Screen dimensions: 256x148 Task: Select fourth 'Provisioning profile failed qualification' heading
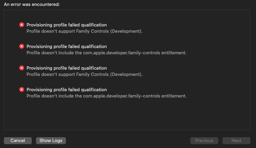point(67,90)
